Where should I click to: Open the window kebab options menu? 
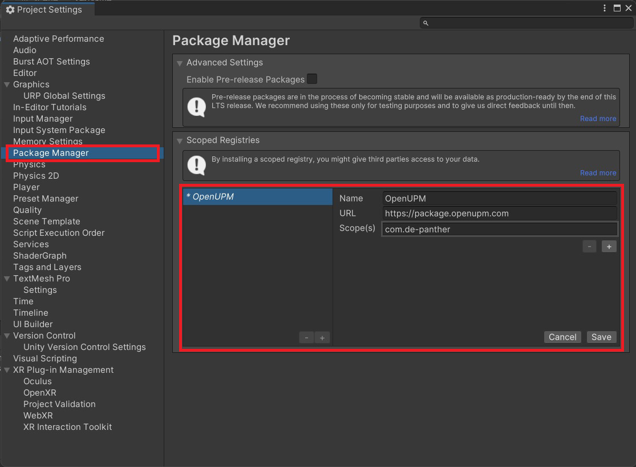click(605, 8)
